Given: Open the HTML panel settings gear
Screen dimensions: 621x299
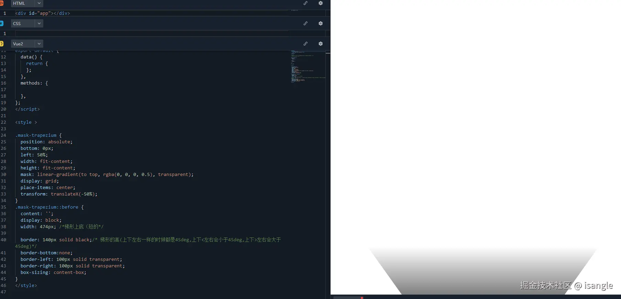Looking at the screenshot, I should (321, 3).
